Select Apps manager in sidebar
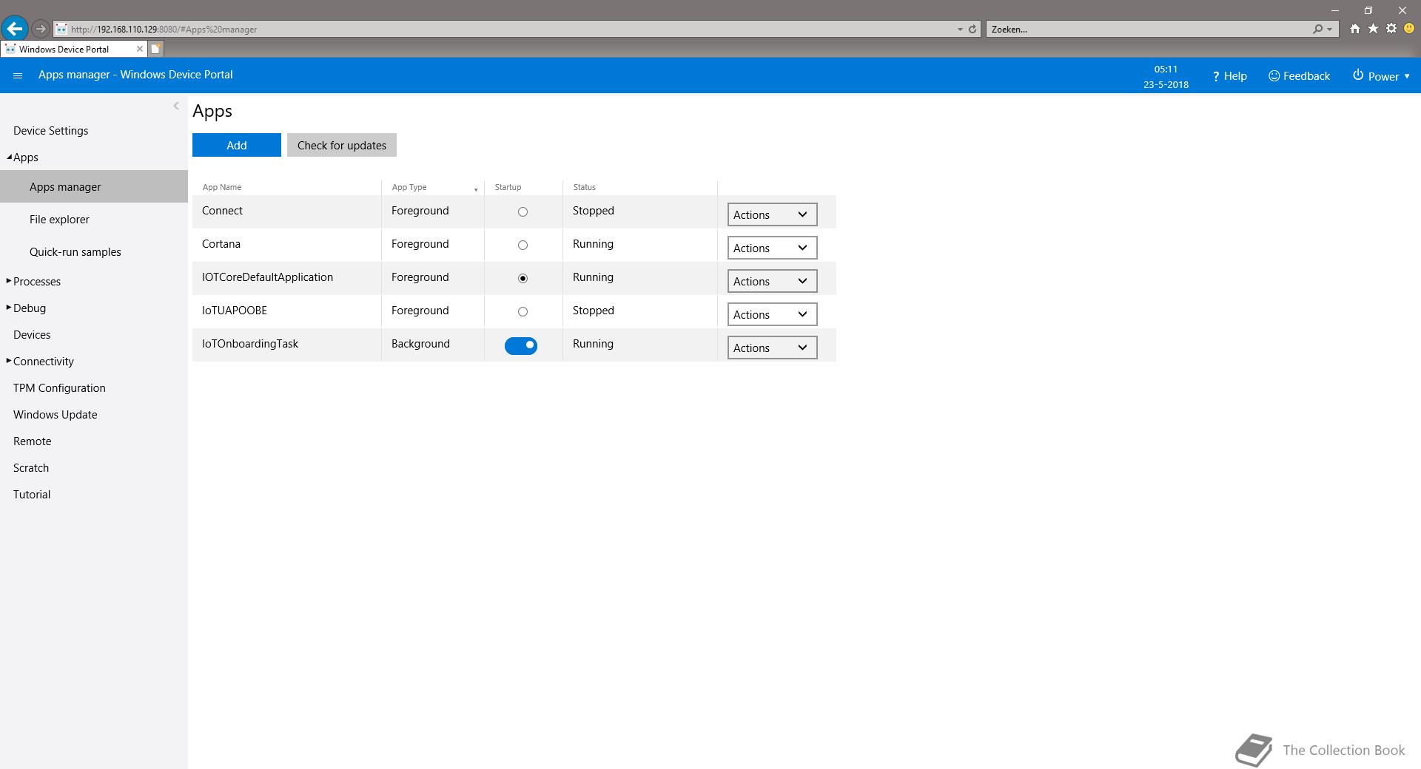 coord(94,186)
